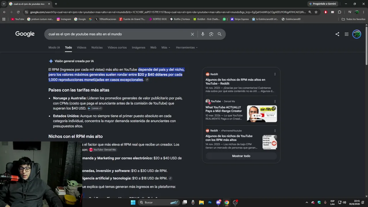Go to the Google logo homepage
368x207 pixels.
click(x=25, y=34)
